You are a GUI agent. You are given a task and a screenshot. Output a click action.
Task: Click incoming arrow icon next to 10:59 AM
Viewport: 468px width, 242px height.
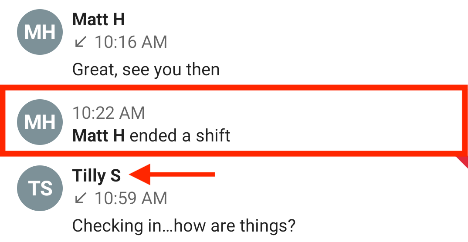81,198
